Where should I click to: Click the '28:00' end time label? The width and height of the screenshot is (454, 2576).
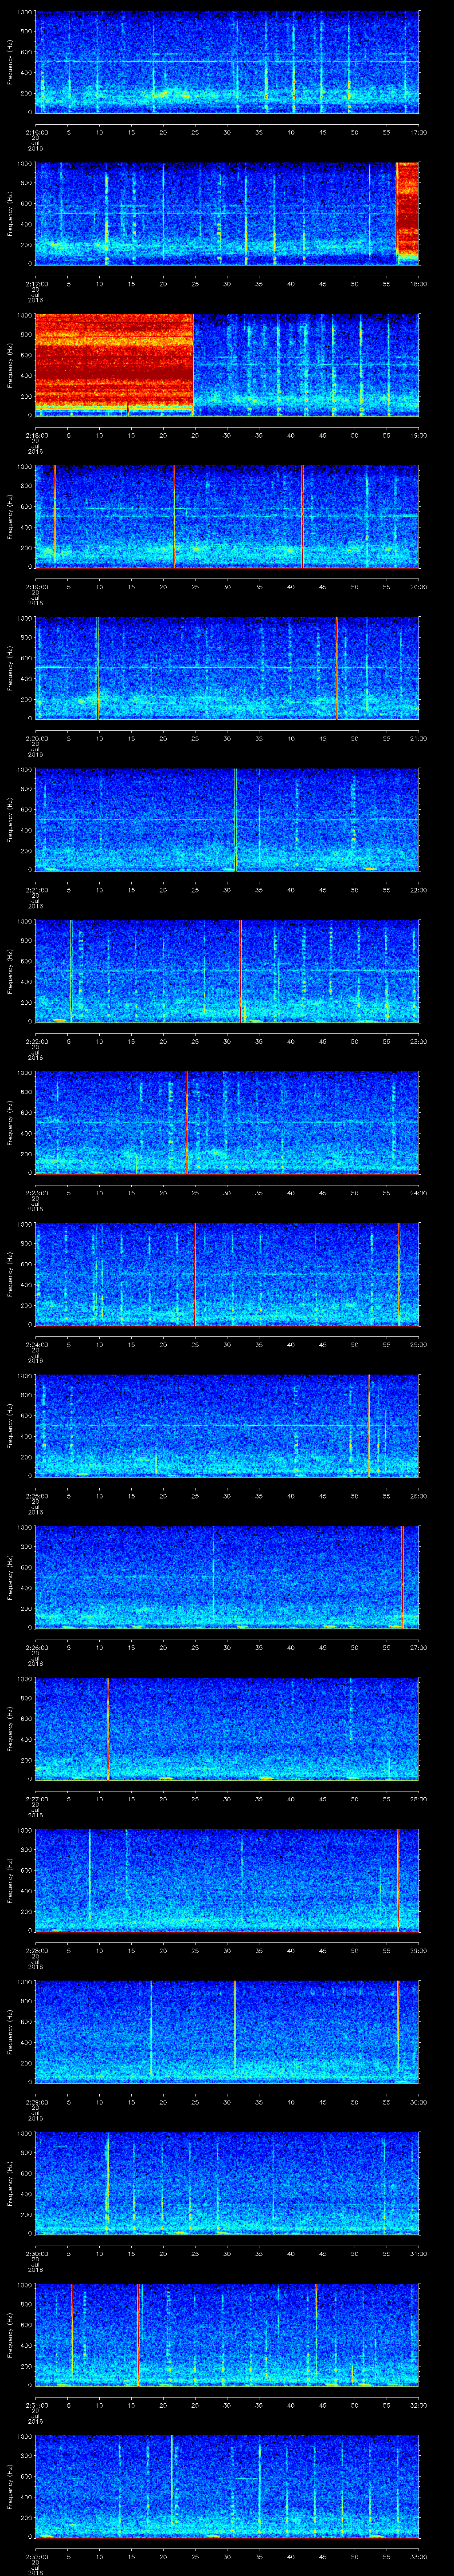pos(418,1798)
